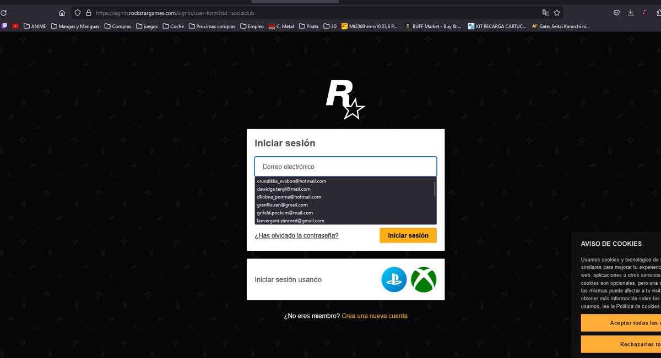Click the orange Iniciar sesión button
This screenshot has width=661, height=358.
(408, 235)
